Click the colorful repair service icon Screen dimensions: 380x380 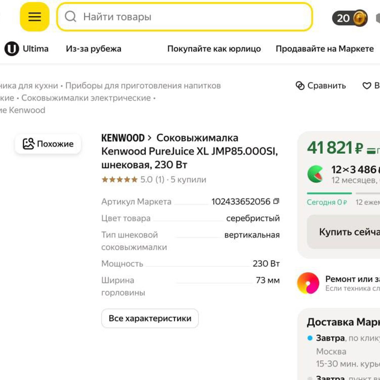tap(308, 283)
